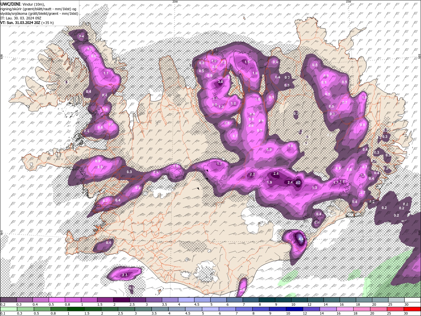The height and width of the screenshot is (316, 421).
Task: Click the red 30 mm swatch in rain legend
Action: [x=412, y=309]
